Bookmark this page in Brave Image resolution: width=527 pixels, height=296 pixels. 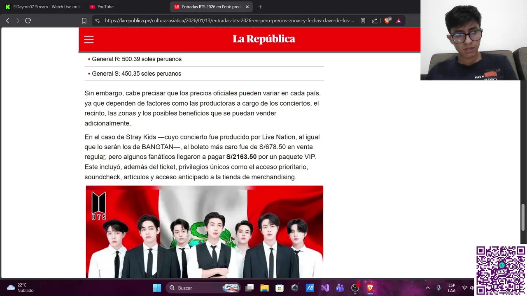(x=84, y=21)
